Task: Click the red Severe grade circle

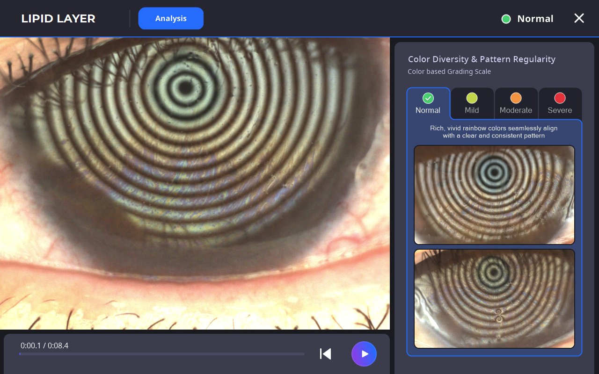Action: (x=560, y=98)
